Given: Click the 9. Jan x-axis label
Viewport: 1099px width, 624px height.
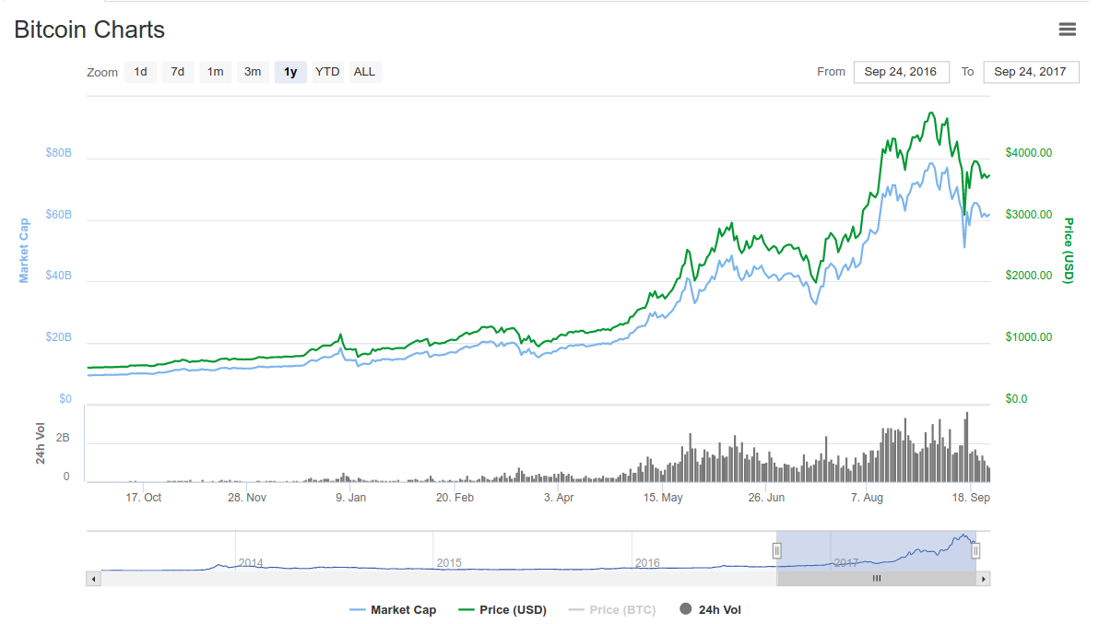Looking at the screenshot, I should 350,497.
